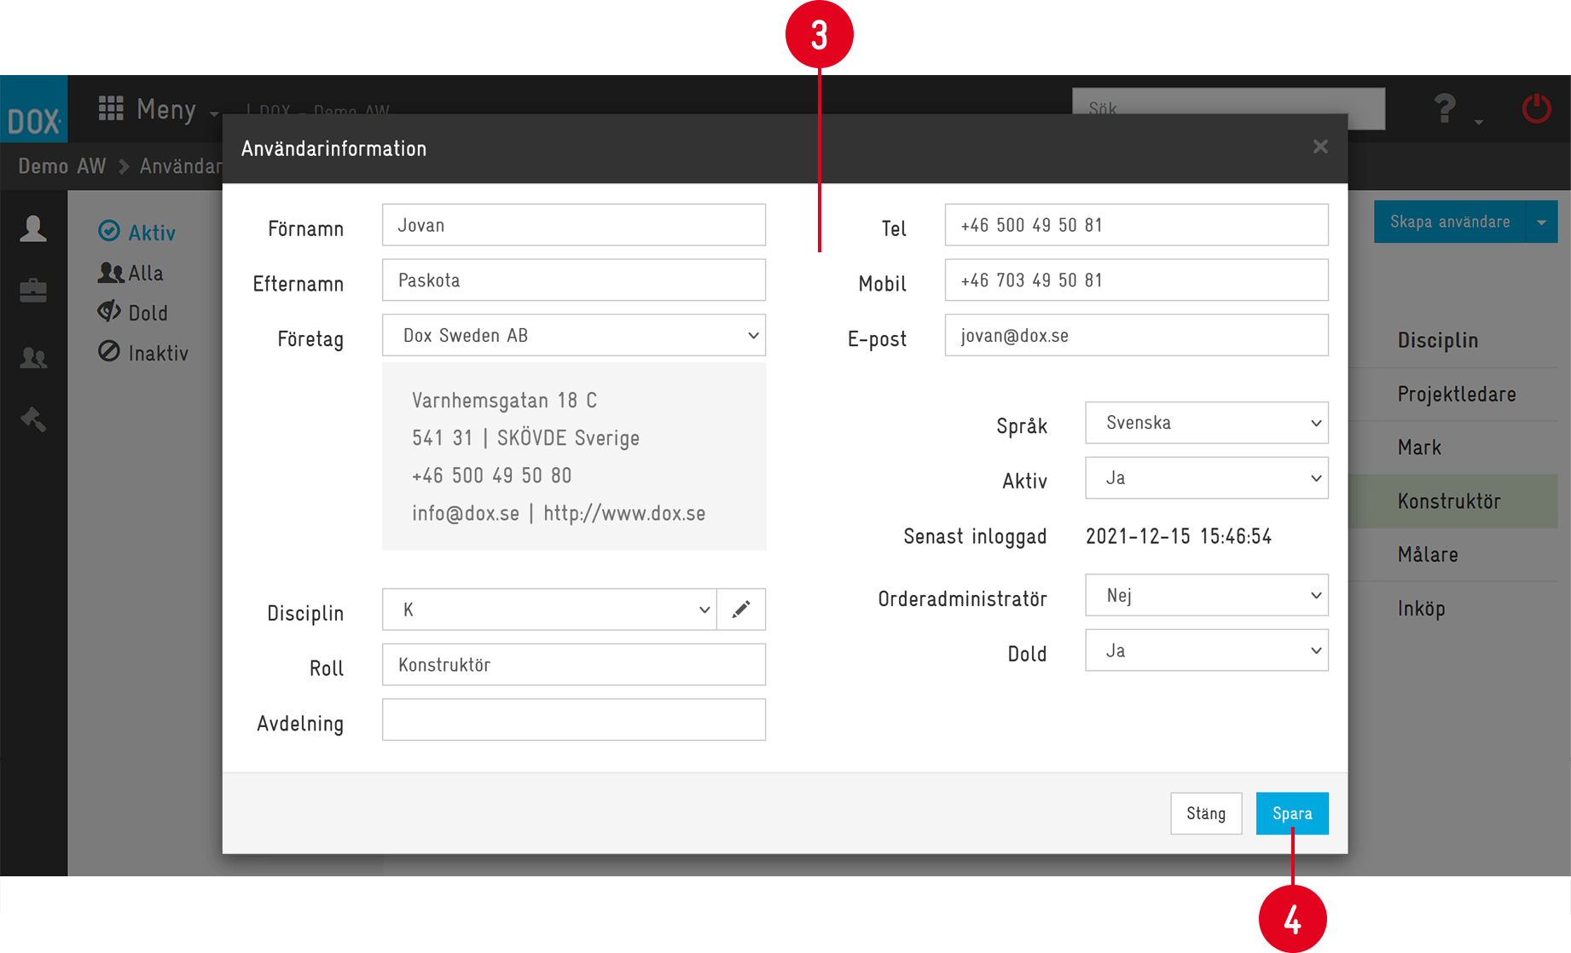Viewport: 1571px width, 953px height.
Task: Select the Konstruktör row in background list
Action: coord(1453,501)
